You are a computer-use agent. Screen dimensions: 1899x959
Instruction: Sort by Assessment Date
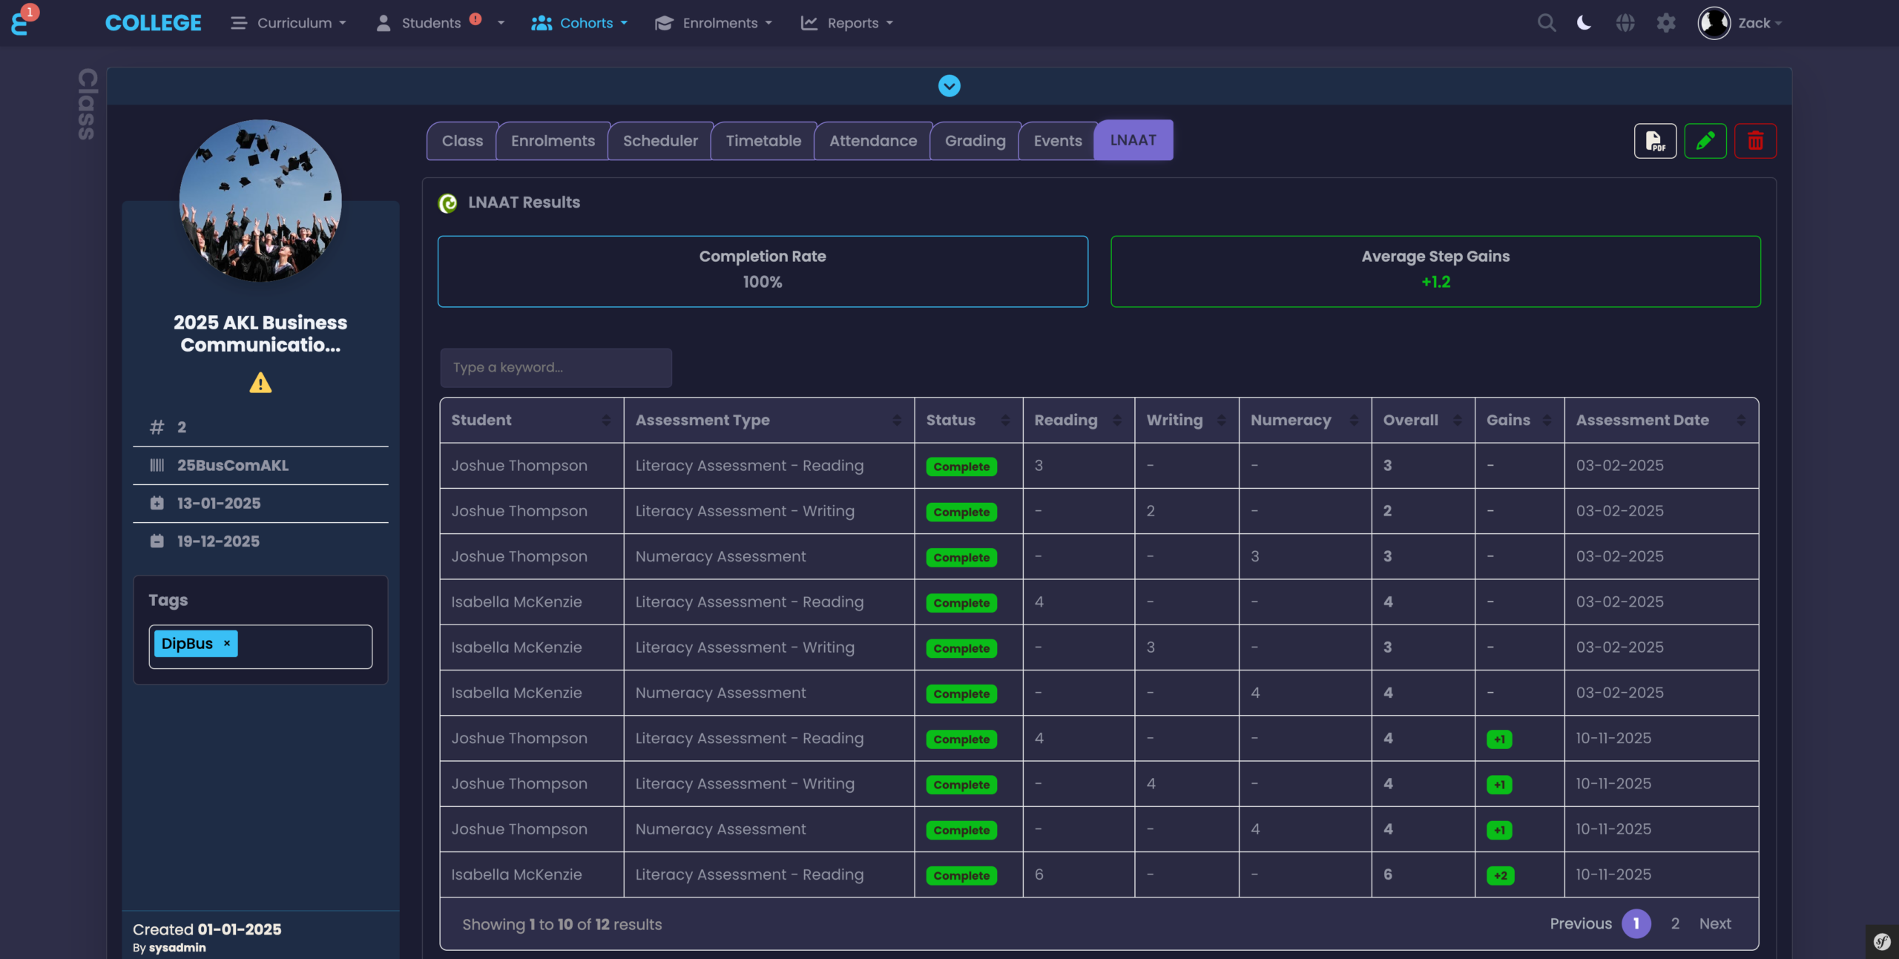pos(1742,420)
